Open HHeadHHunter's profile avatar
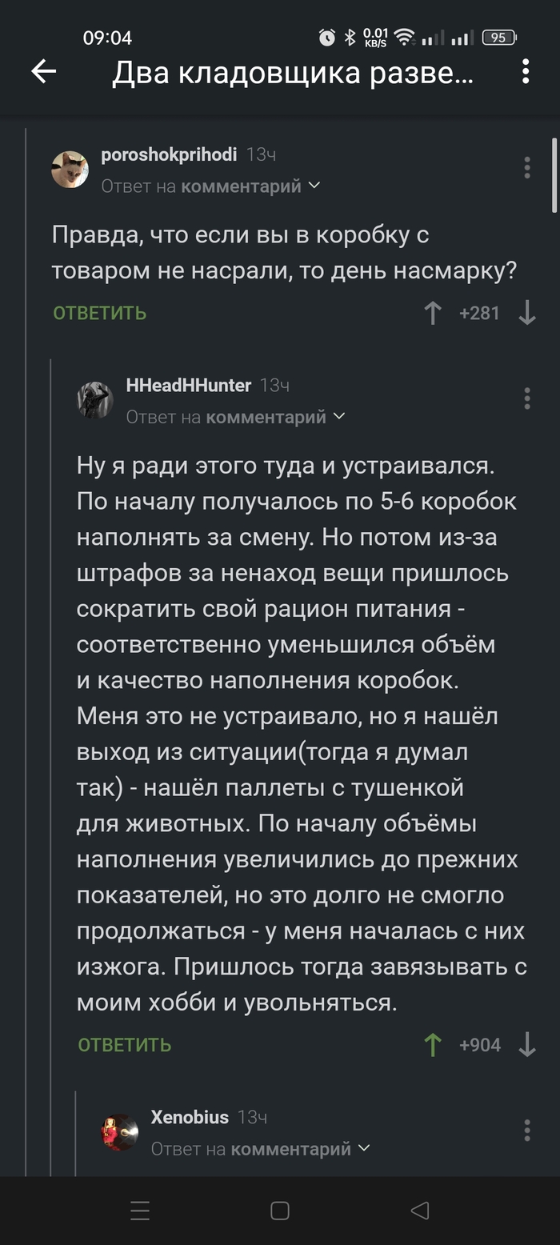The width and height of the screenshot is (560, 1245). [95, 400]
